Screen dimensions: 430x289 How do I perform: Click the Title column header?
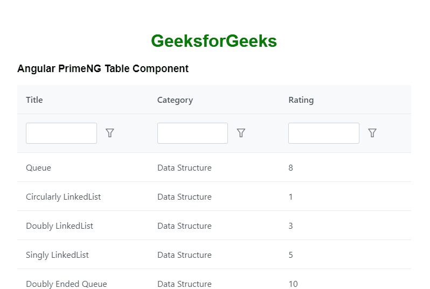pos(34,100)
